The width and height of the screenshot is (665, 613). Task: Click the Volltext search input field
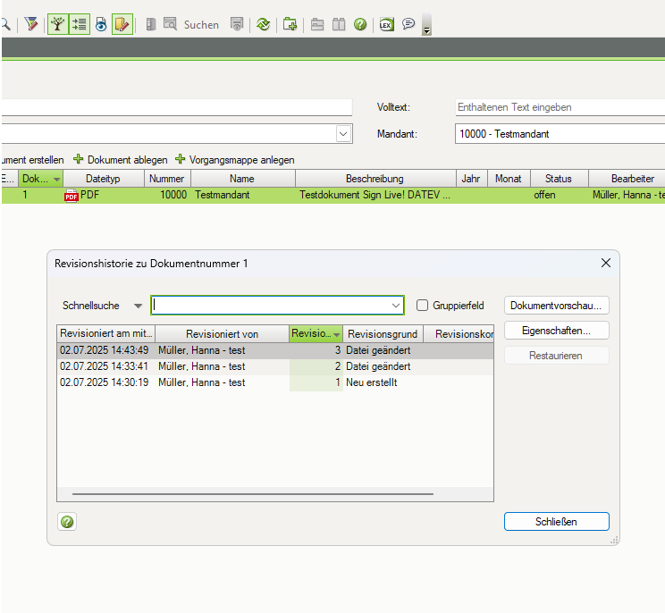(x=560, y=107)
